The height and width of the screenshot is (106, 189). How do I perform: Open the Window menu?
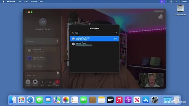pos(34,1)
